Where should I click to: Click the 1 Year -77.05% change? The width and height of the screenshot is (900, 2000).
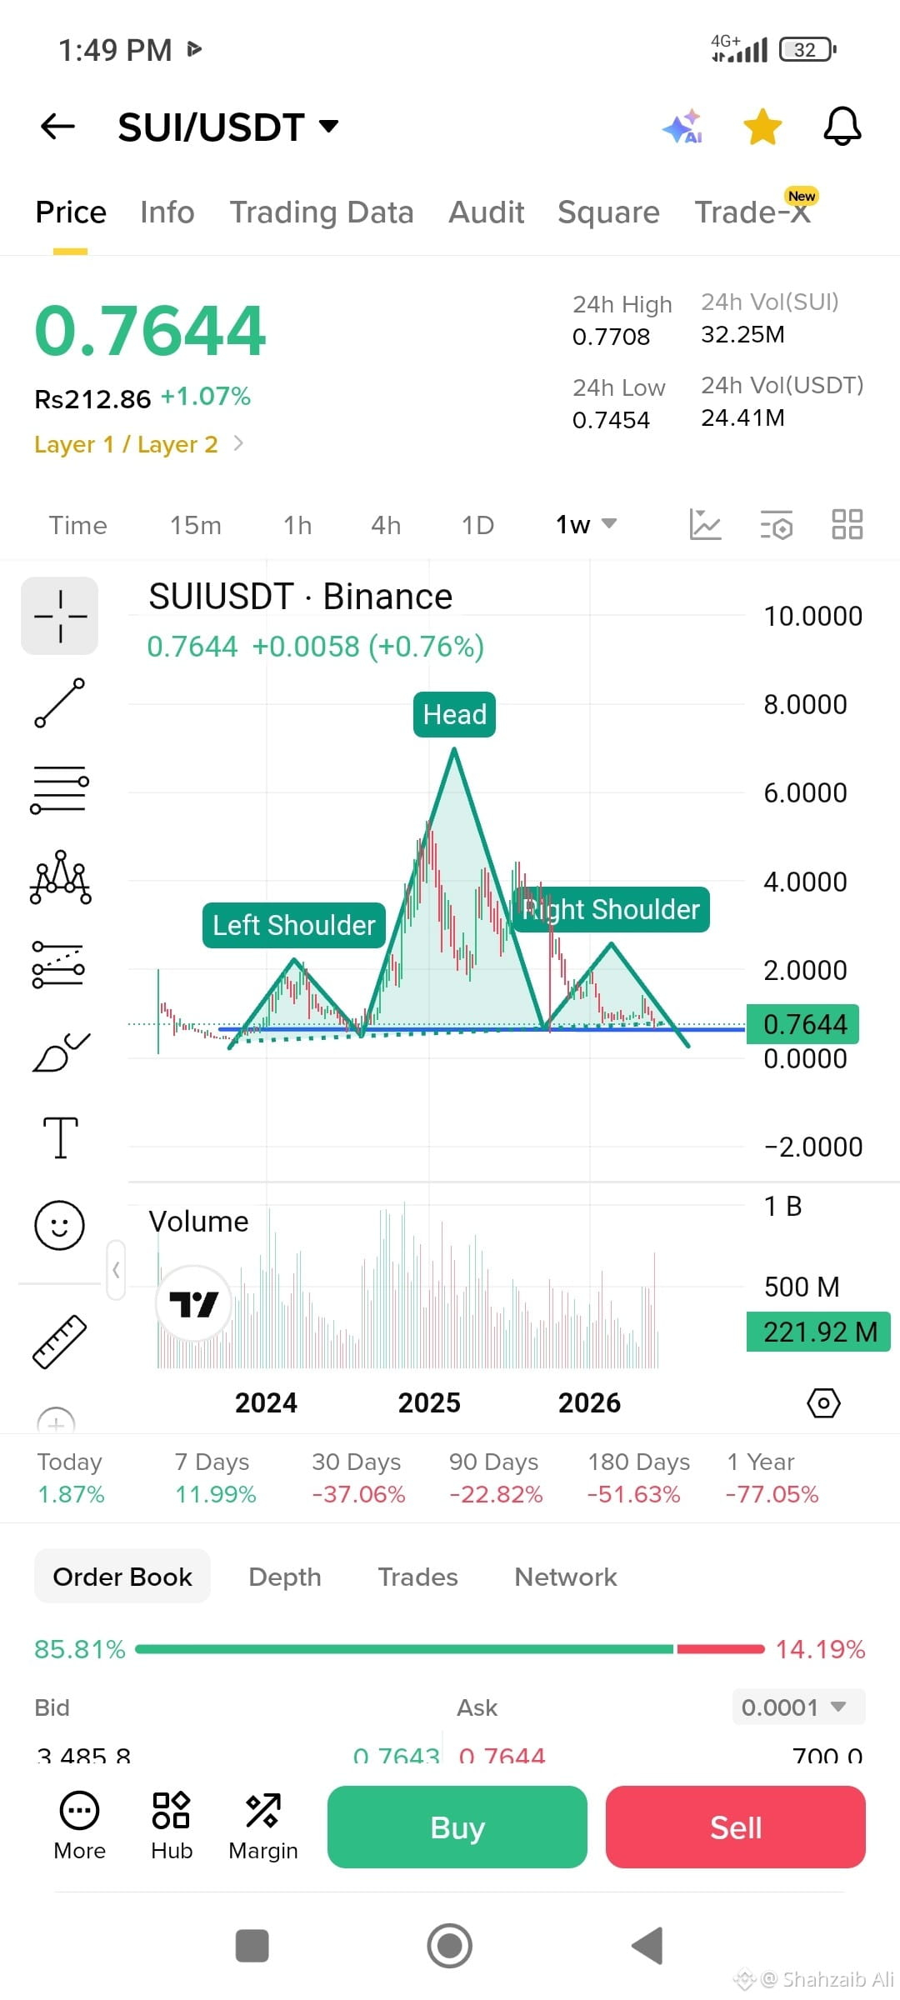[772, 1478]
